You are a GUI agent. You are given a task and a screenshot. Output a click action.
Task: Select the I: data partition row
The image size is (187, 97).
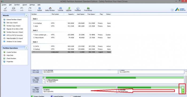pyautogui.click(x=71, y=26)
